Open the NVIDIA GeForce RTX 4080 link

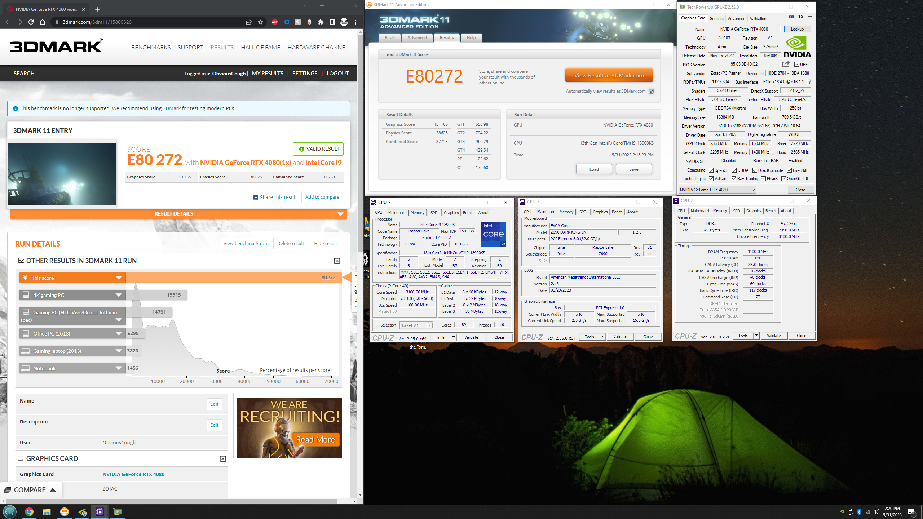click(133, 474)
